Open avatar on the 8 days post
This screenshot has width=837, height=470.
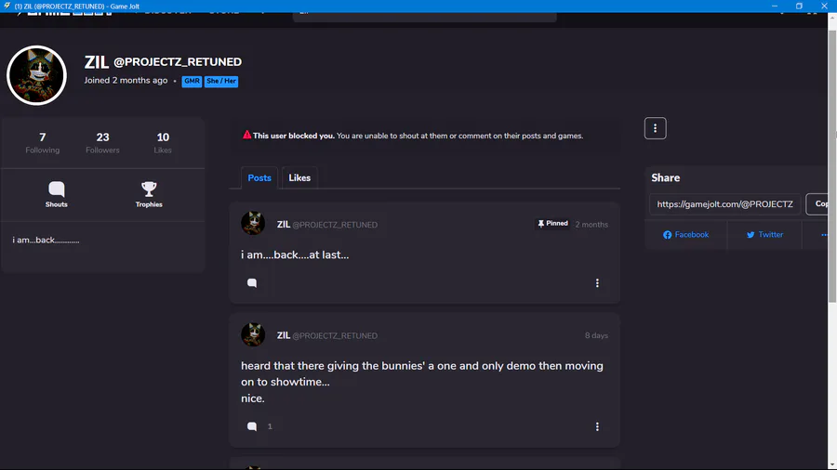click(x=253, y=334)
